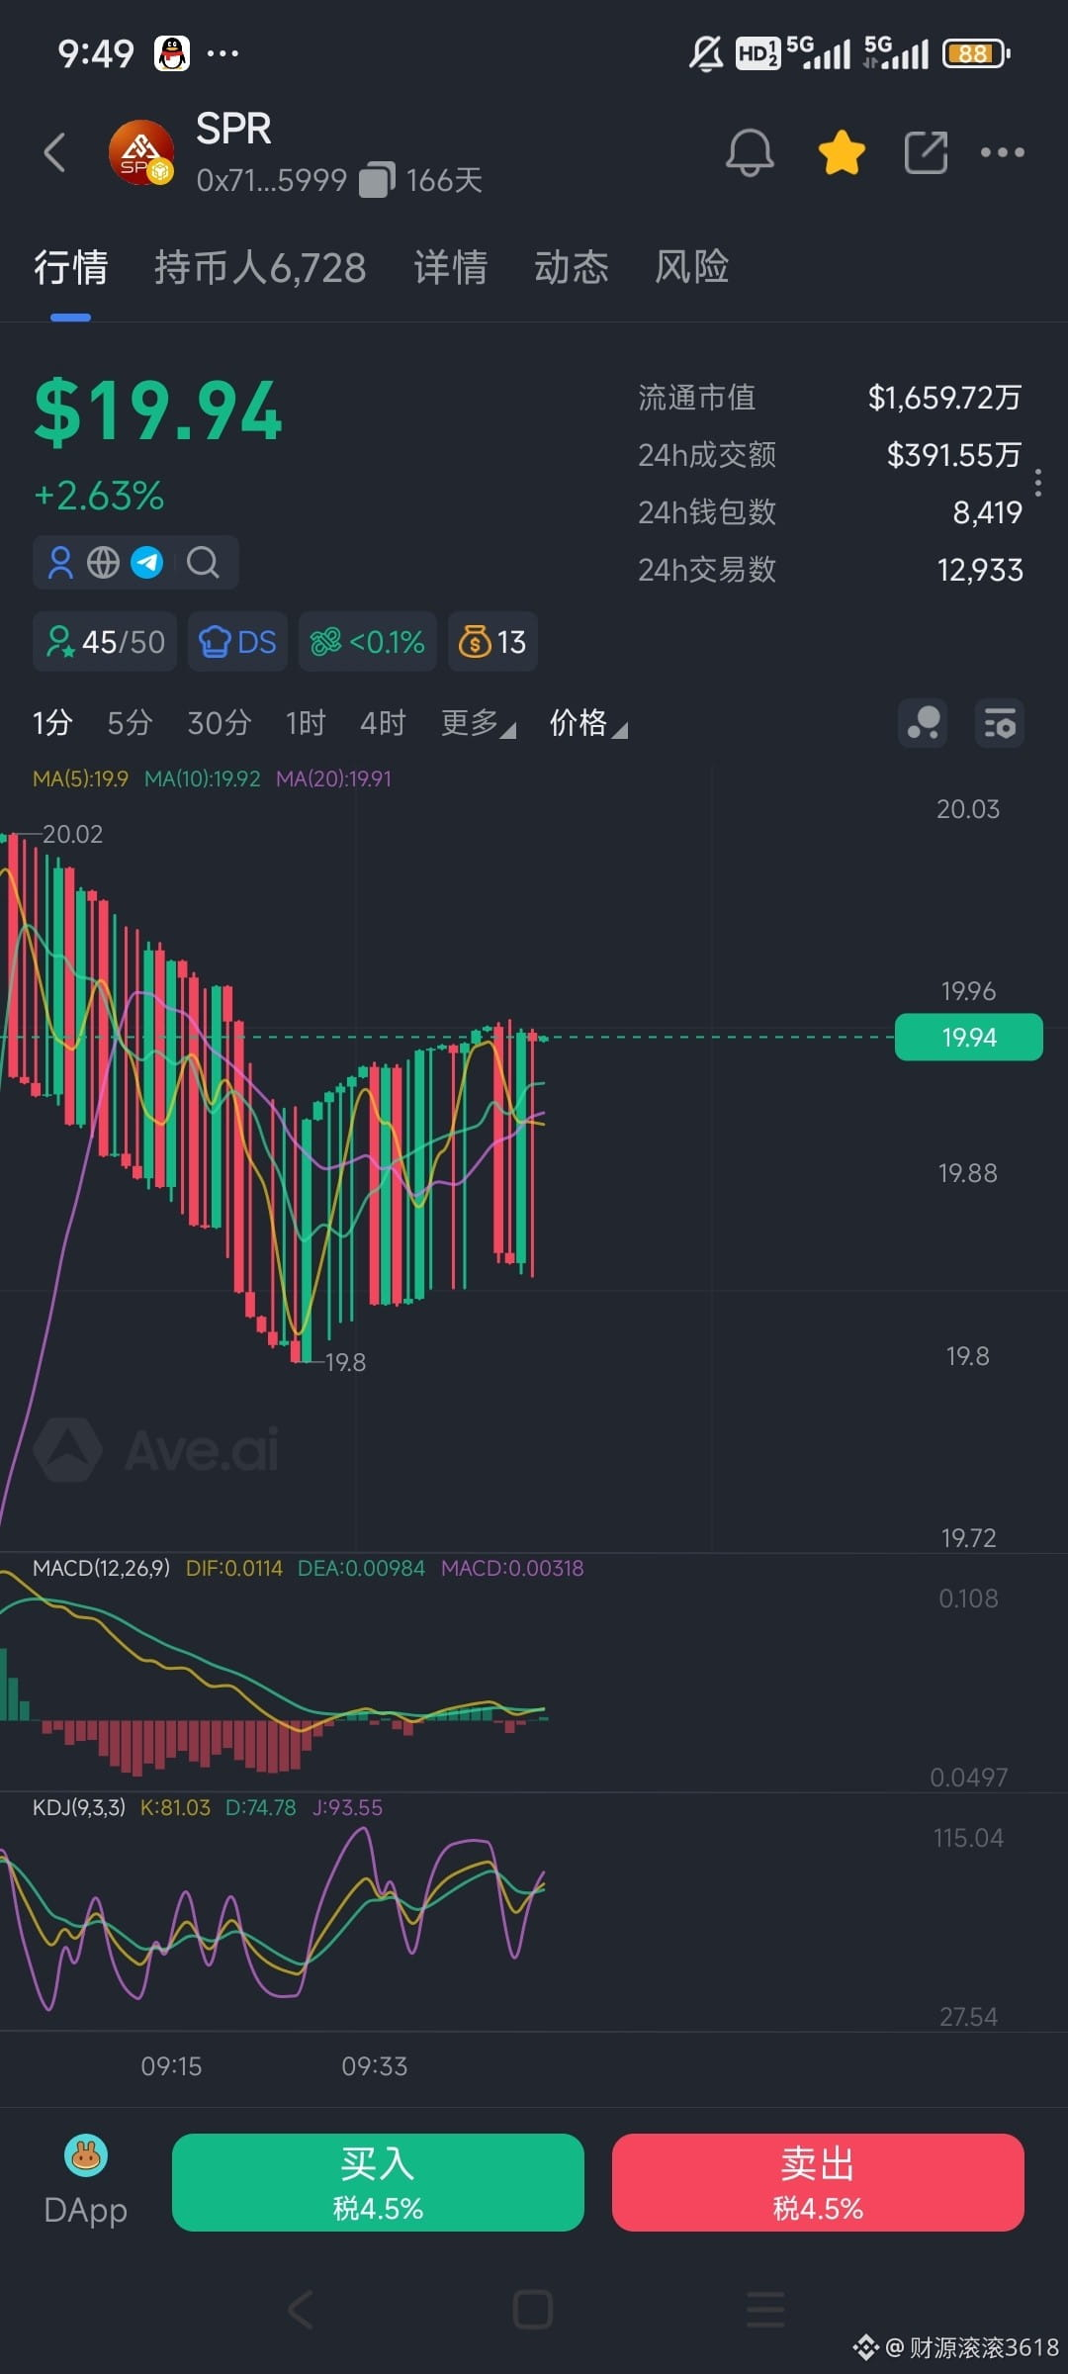Screen dimensions: 1068x2374
Task: Tap the system back navigation button
Action: click(301, 2310)
